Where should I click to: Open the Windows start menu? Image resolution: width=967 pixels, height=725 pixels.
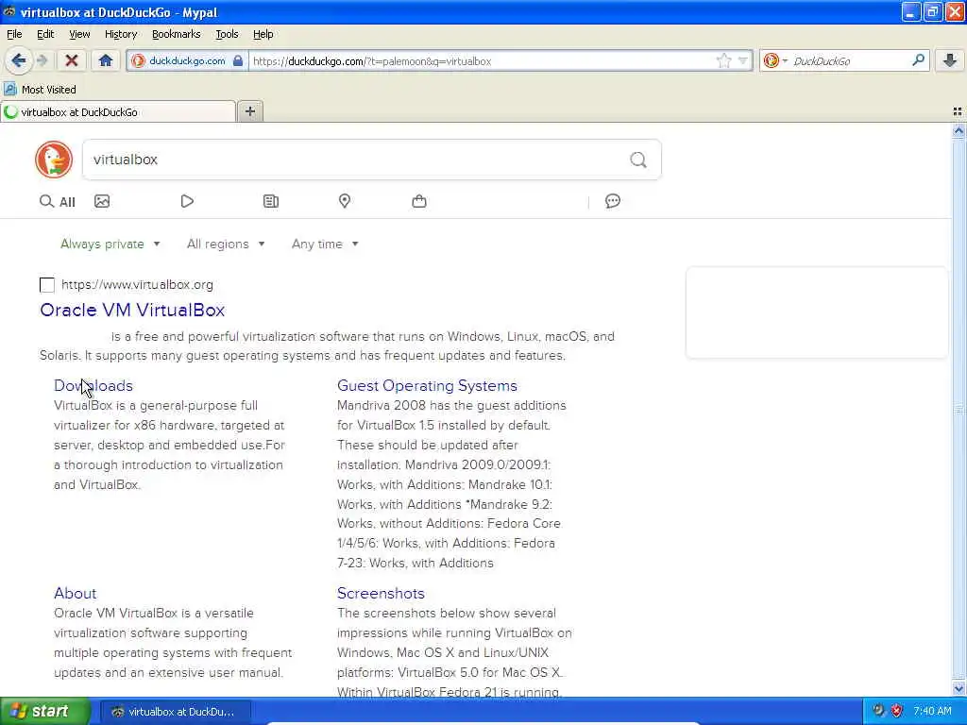point(45,711)
